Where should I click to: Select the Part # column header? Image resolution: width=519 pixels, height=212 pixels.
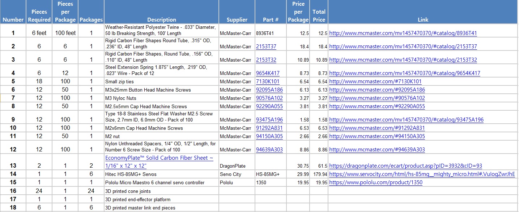pos(271,12)
